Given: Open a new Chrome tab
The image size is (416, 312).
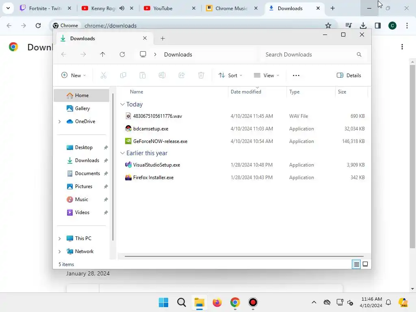Looking at the screenshot, I should (x=332, y=8).
